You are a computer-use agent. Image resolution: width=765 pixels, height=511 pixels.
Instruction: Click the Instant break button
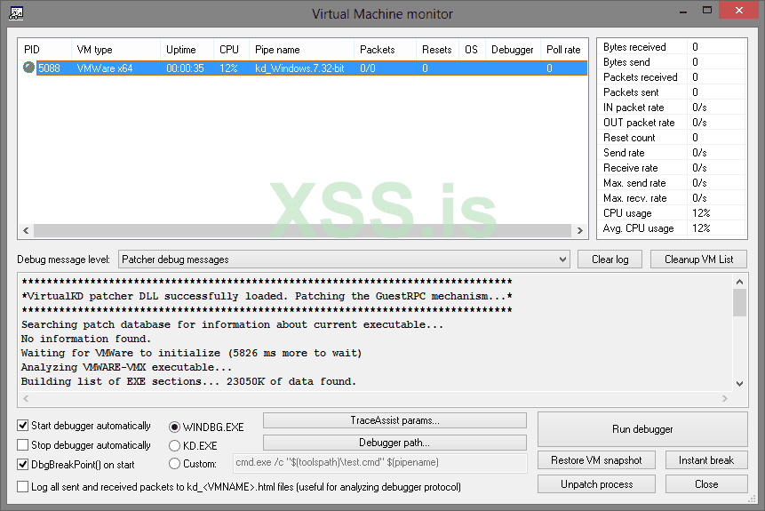706,460
